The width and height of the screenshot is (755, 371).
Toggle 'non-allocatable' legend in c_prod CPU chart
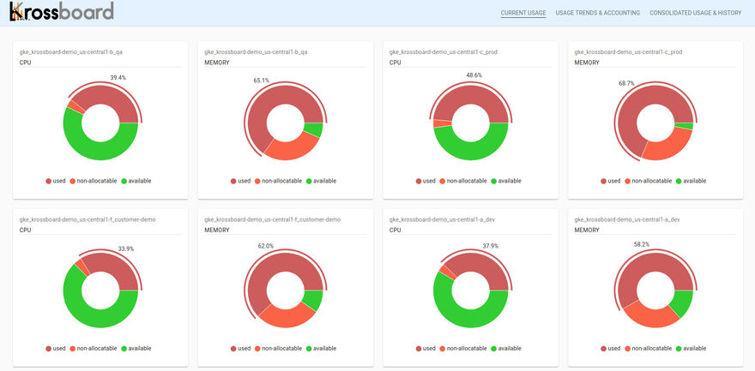point(459,181)
